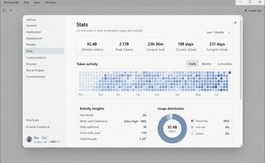Open Customizations settings section
This screenshot has width=265, height=163.
36,57
